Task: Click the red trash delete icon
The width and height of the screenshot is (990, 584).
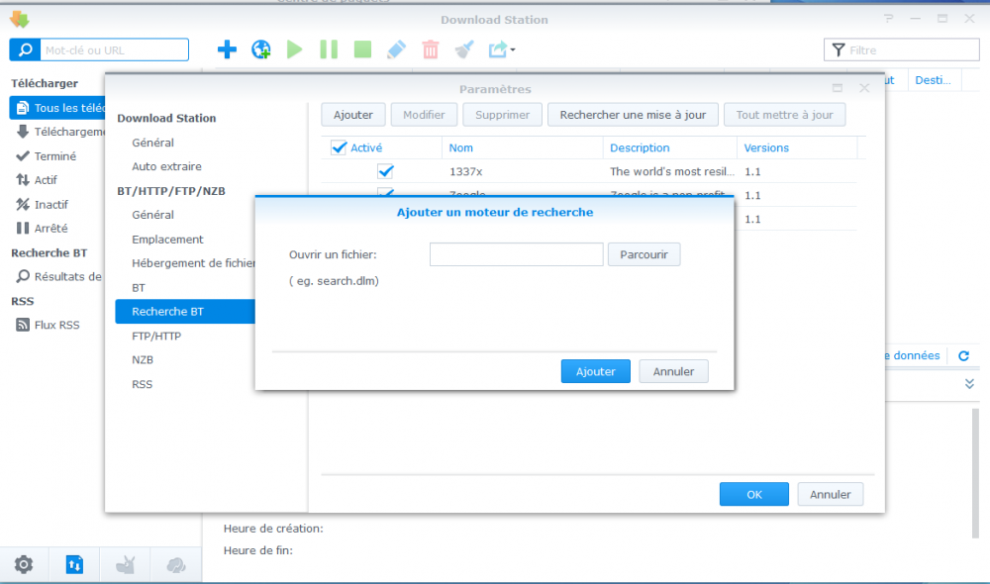Action: (x=430, y=49)
